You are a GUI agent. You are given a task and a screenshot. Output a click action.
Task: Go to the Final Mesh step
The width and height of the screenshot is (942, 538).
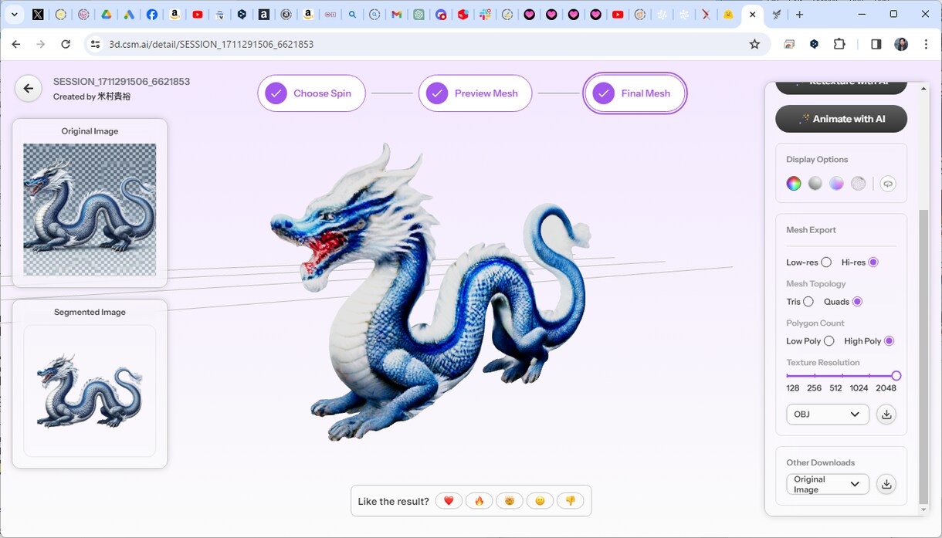[635, 93]
